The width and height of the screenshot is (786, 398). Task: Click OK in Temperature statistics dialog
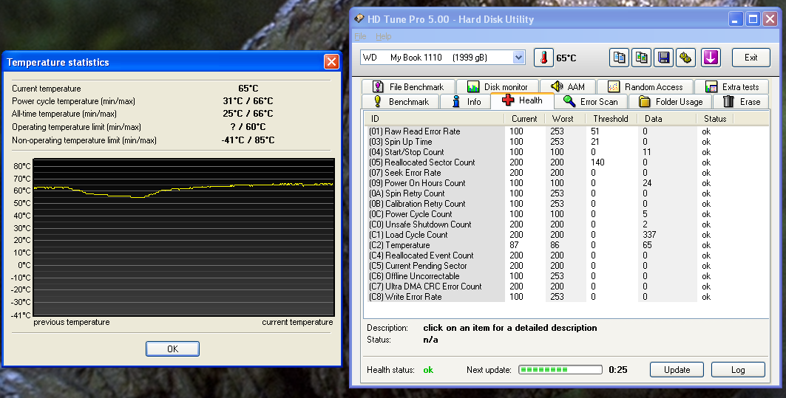coord(172,349)
